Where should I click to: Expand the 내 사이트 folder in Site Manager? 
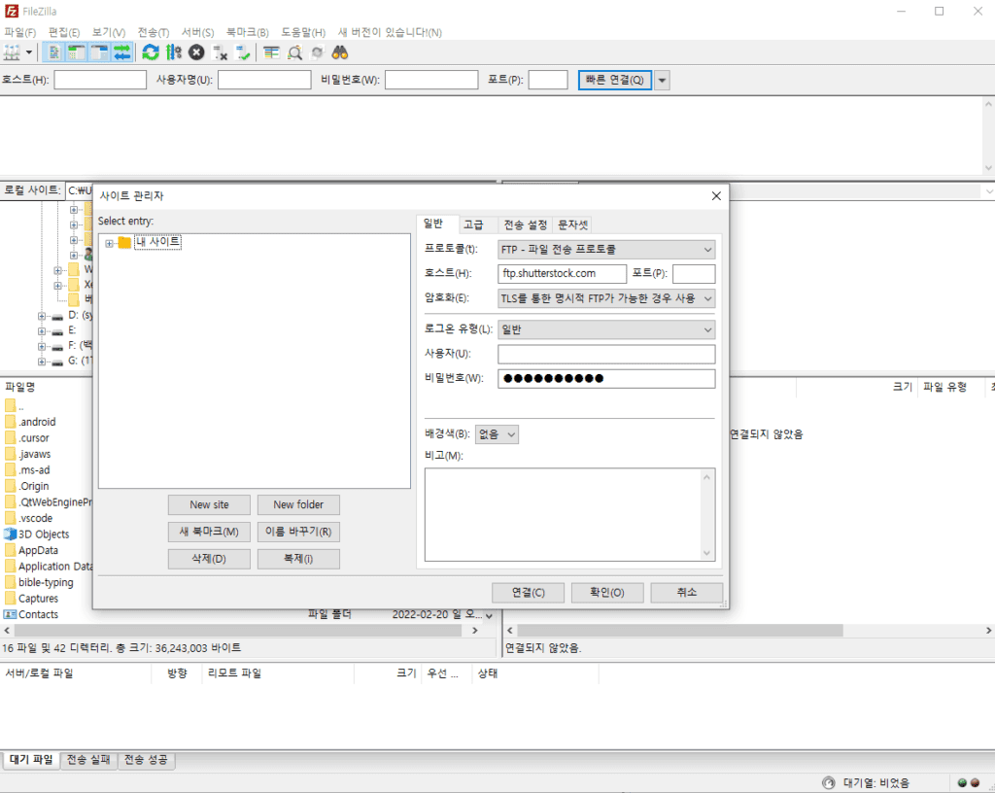click(x=109, y=244)
